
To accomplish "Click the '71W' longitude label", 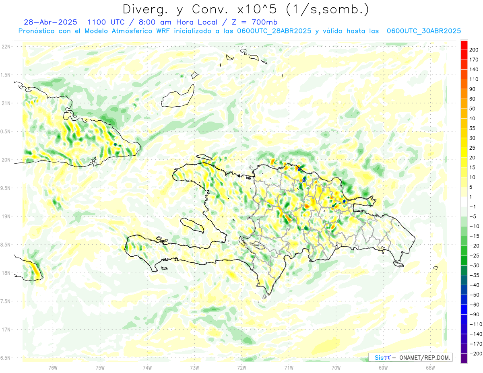I will point(289,368).
